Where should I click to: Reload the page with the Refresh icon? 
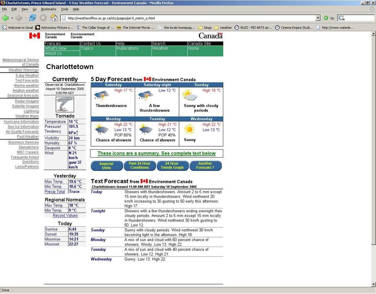pos(33,18)
